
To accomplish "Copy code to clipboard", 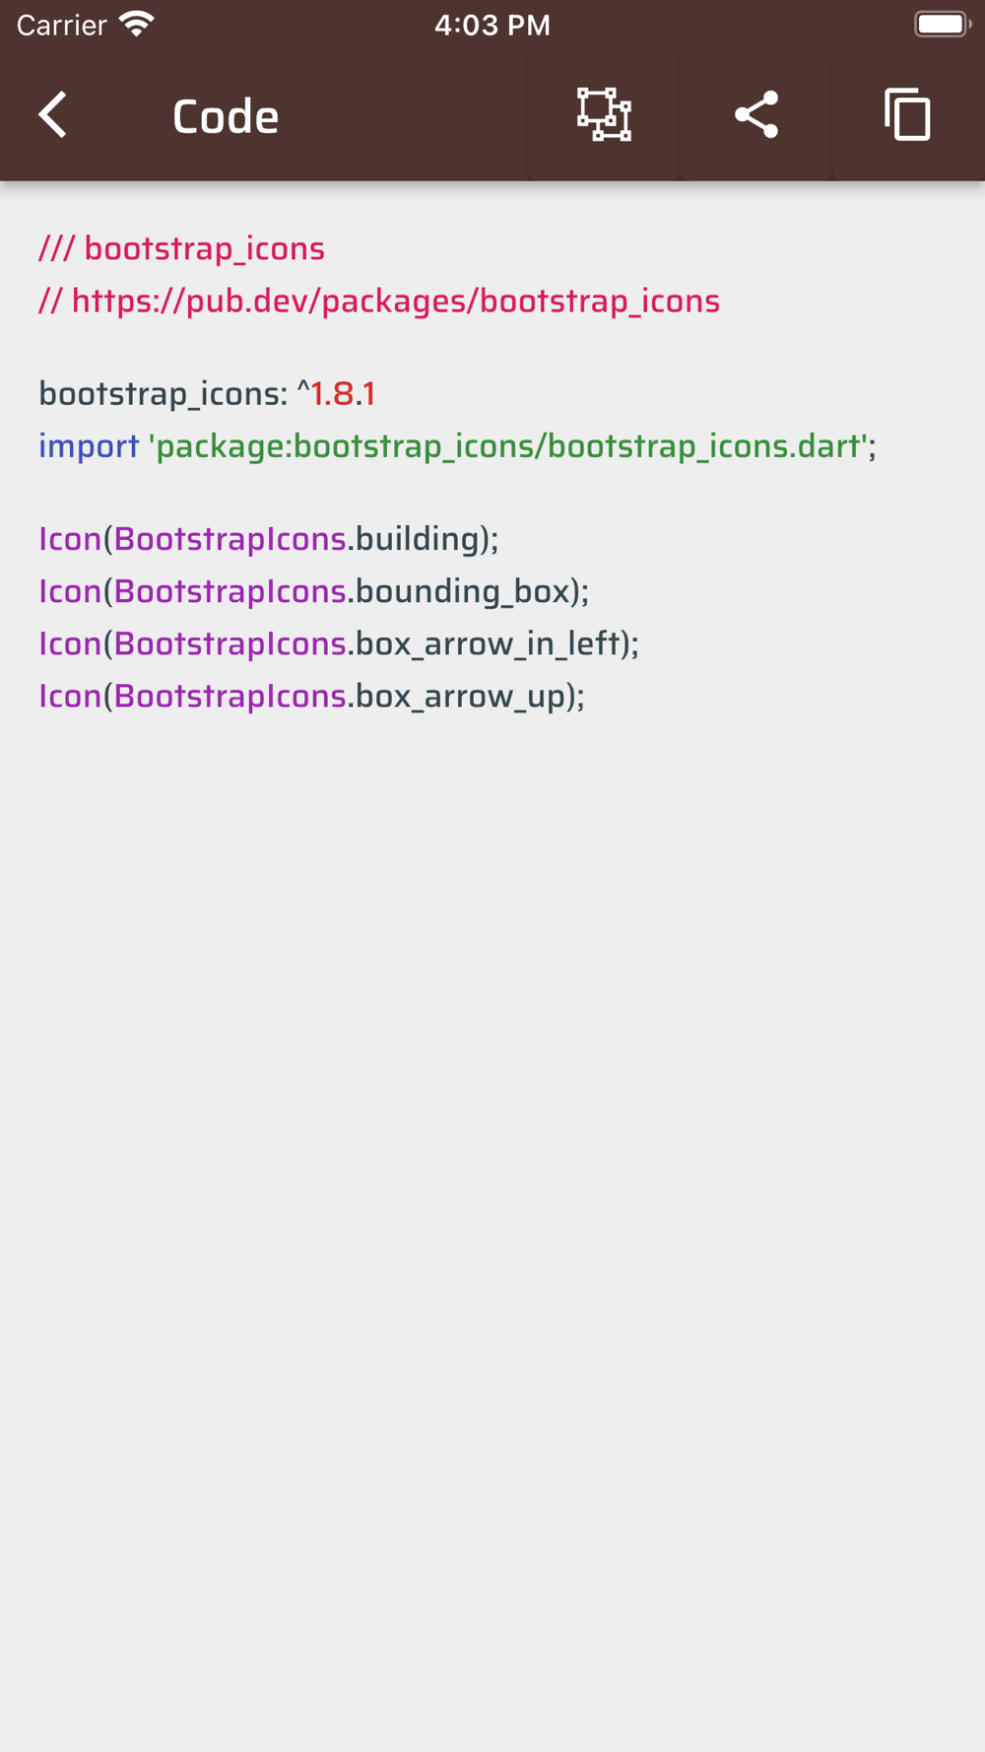I will click(x=907, y=115).
